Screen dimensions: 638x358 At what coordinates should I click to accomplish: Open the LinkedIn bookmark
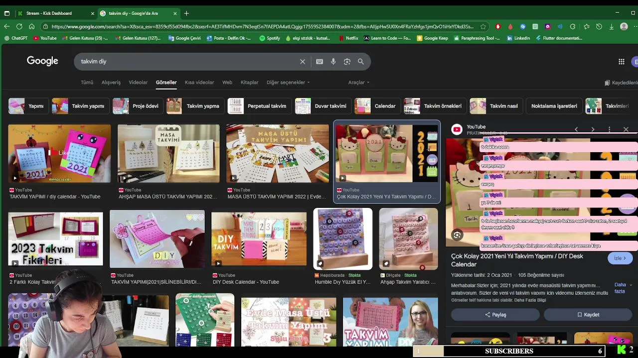tap(518, 38)
